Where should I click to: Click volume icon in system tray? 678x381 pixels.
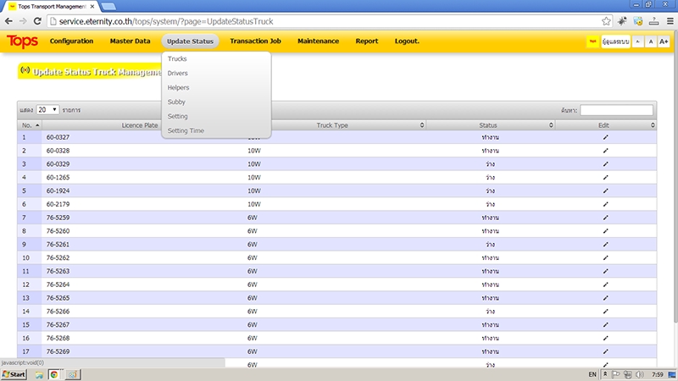[x=640, y=374]
